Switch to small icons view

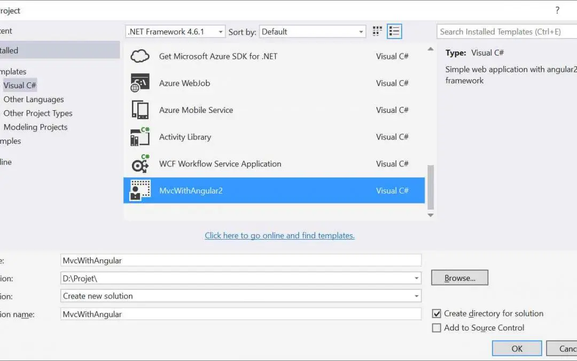coord(377,32)
